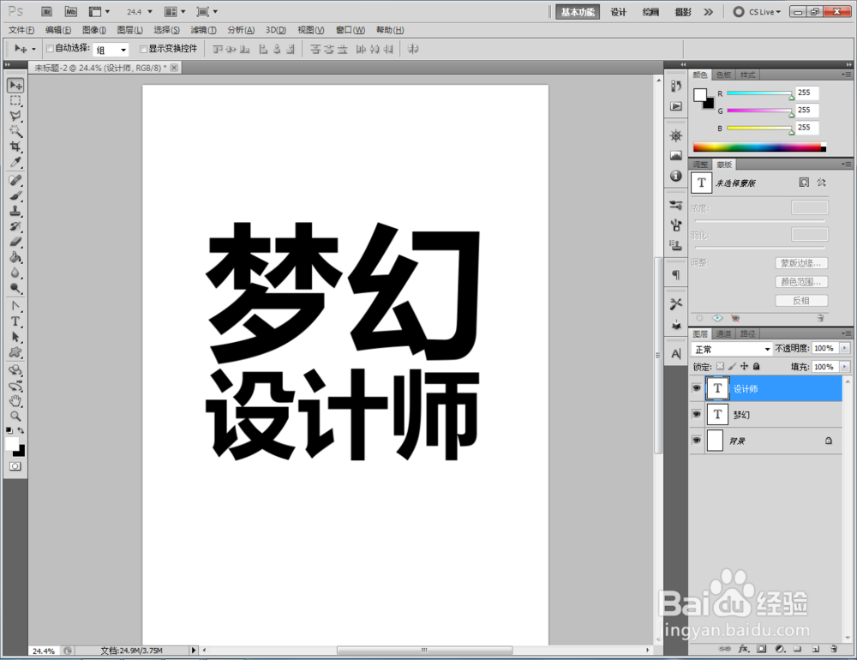The height and width of the screenshot is (660, 857).
Task: Select the Move tool
Action: click(x=15, y=86)
